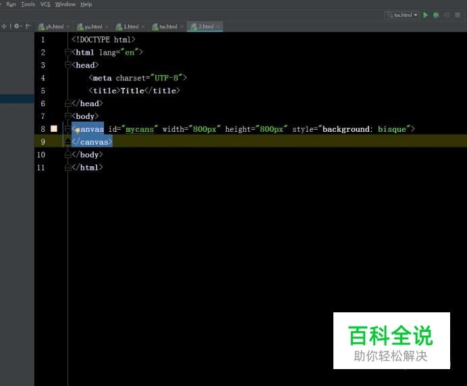Open the Run menu

coord(11,4)
